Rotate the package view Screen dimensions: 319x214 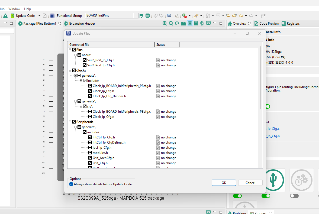[177, 23]
